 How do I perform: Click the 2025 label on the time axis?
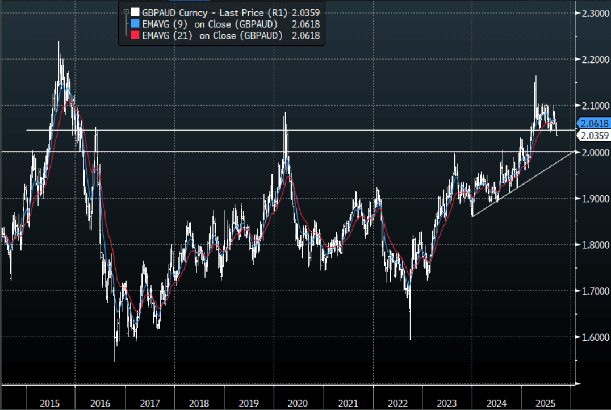(546, 403)
